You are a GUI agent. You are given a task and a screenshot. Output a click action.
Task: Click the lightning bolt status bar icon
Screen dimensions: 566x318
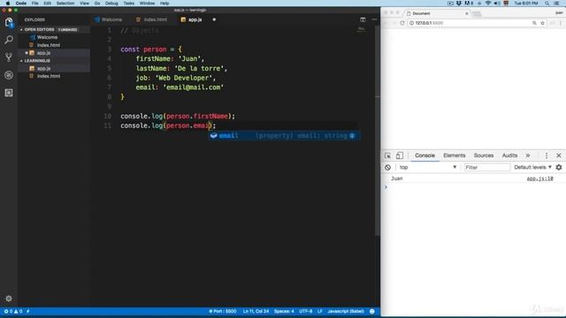28,311
